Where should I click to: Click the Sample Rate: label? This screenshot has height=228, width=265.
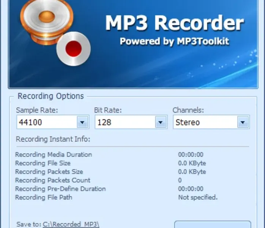37,110
